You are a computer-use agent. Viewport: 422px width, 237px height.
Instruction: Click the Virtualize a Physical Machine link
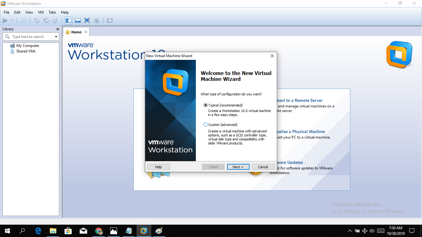point(301,131)
